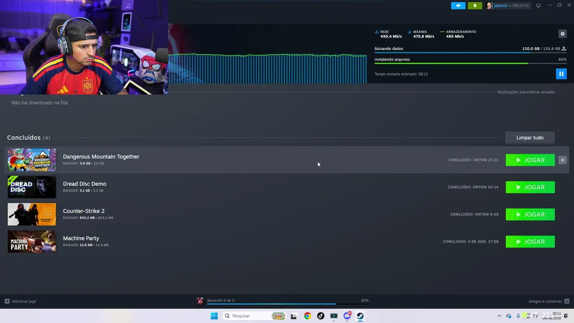This screenshot has width=574, height=323.
Task: Click the ARMAZENAMENTO 465 Mb/s disk stat
Action: [x=458, y=34]
